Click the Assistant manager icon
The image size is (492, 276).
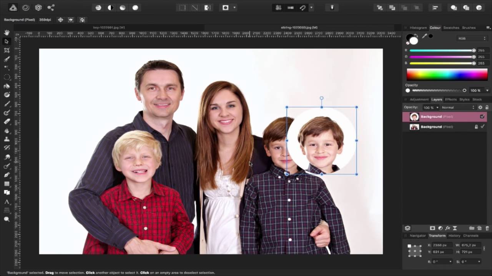point(332,8)
